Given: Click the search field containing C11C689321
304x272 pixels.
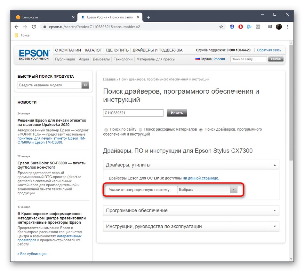Looking at the screenshot, I should click(133, 113).
